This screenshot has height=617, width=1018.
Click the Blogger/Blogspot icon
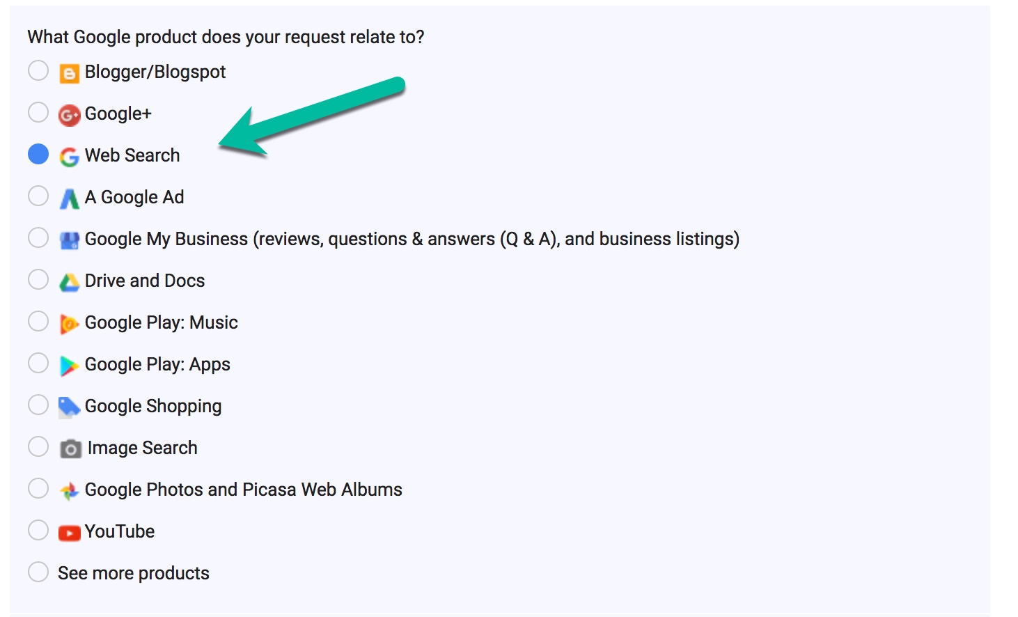pos(68,71)
